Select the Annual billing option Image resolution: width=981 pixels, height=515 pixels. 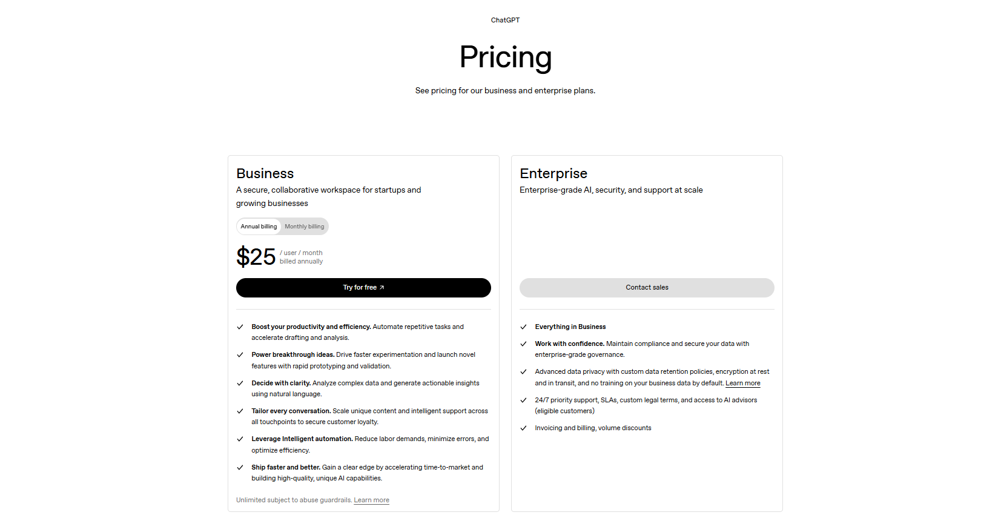point(259,227)
